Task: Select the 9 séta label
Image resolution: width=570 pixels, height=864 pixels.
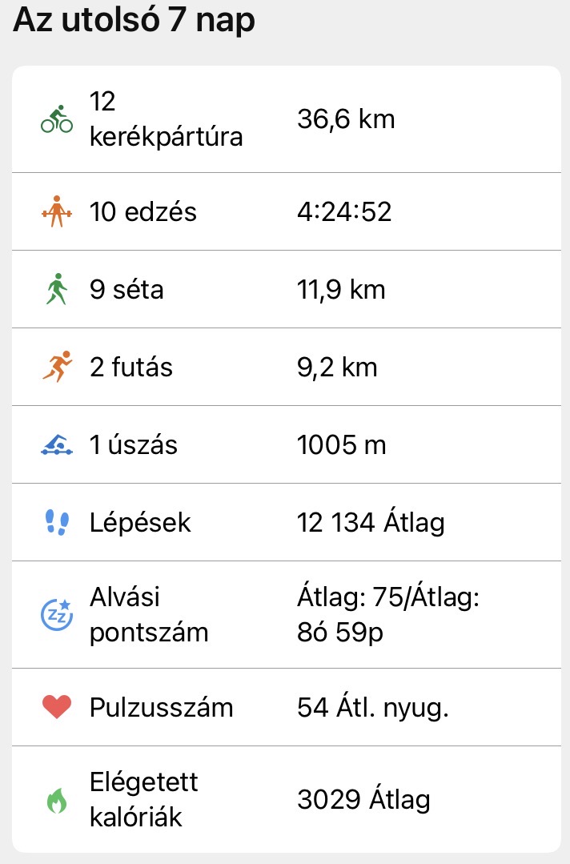Action: click(x=126, y=290)
